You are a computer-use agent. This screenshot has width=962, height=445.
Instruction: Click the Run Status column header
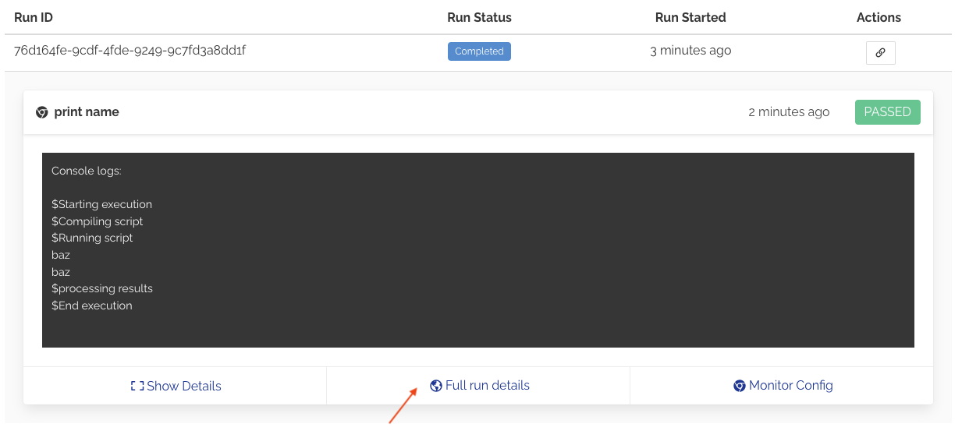479,17
